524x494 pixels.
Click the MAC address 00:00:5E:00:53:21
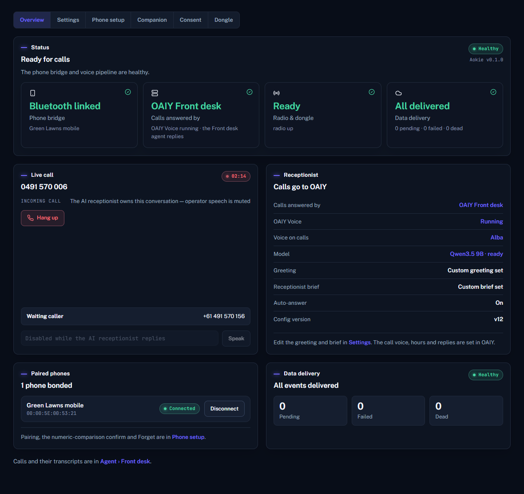tap(52, 414)
